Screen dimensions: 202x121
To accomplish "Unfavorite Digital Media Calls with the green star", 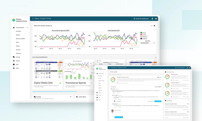I will click(60, 83).
